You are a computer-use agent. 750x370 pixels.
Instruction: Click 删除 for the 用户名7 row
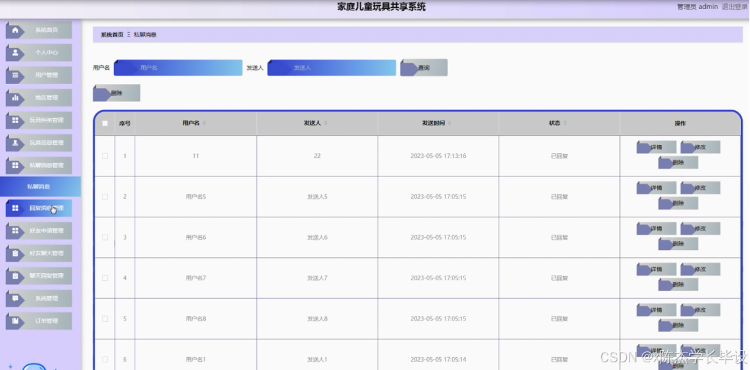coord(678,285)
